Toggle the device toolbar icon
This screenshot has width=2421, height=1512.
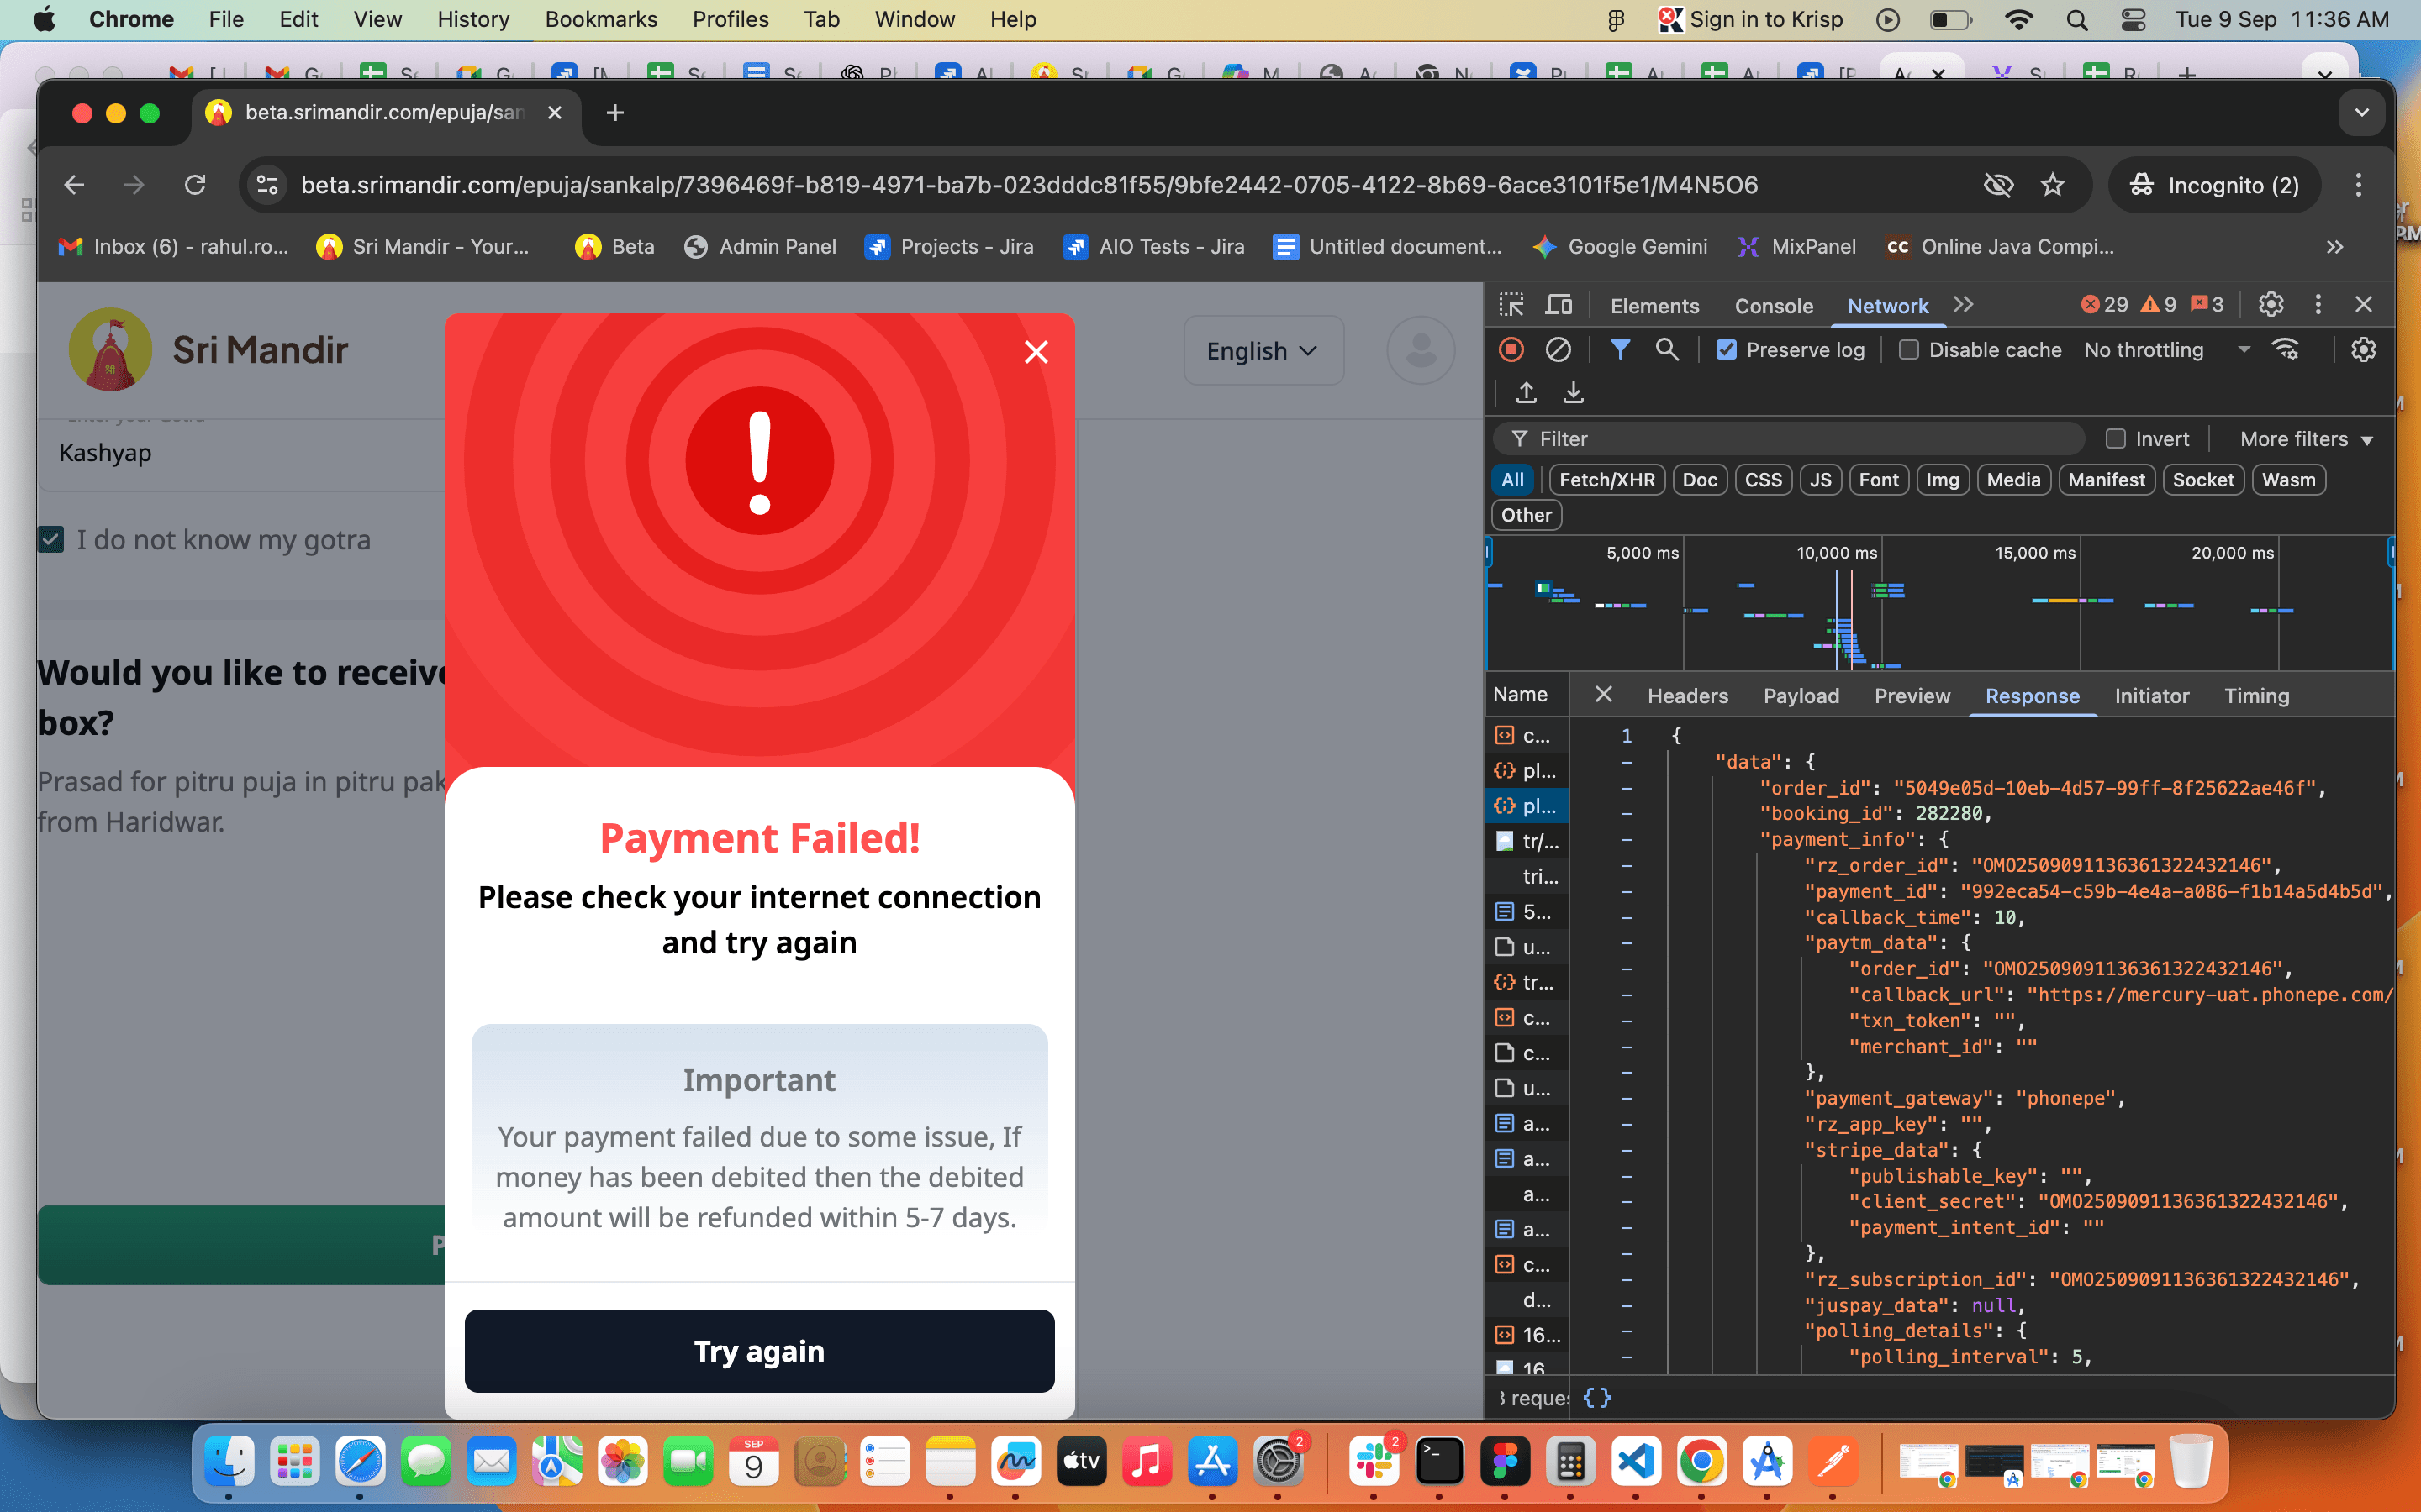1559,305
